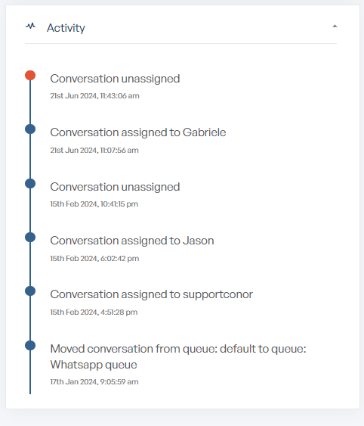Click the Activity pulse icon
This screenshot has height=426, width=364.
pos(31,26)
